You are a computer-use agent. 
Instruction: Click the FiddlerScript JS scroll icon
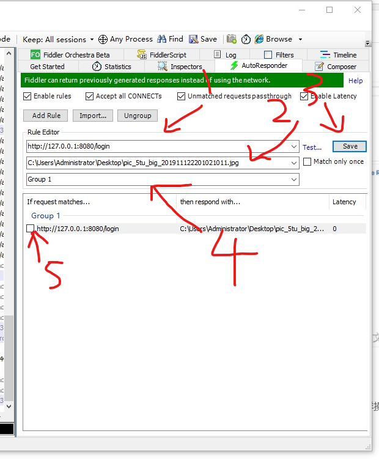142,54
